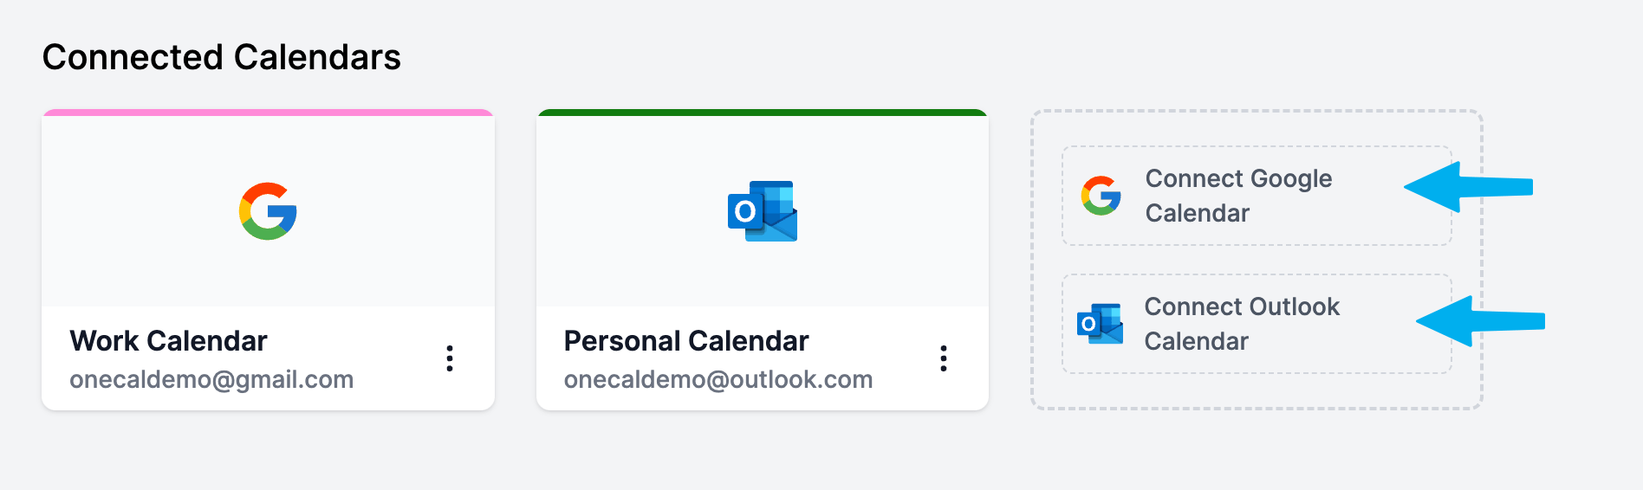Open the Work Calendar three-dot menu
The image size is (1643, 490).
tap(449, 358)
